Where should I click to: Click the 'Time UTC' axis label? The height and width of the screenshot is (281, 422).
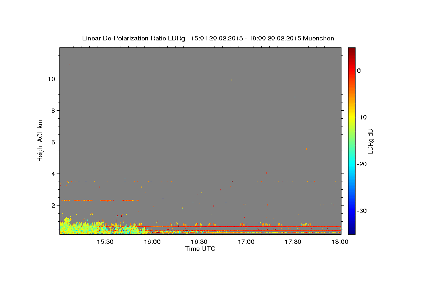(200, 249)
